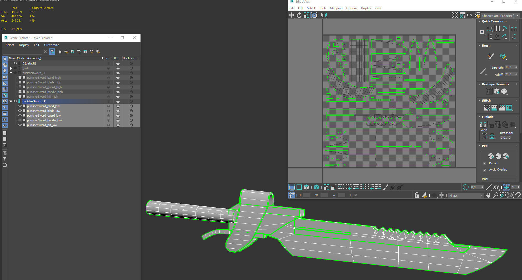Hide punisherSword_handle_low eye icon

pos(20,120)
